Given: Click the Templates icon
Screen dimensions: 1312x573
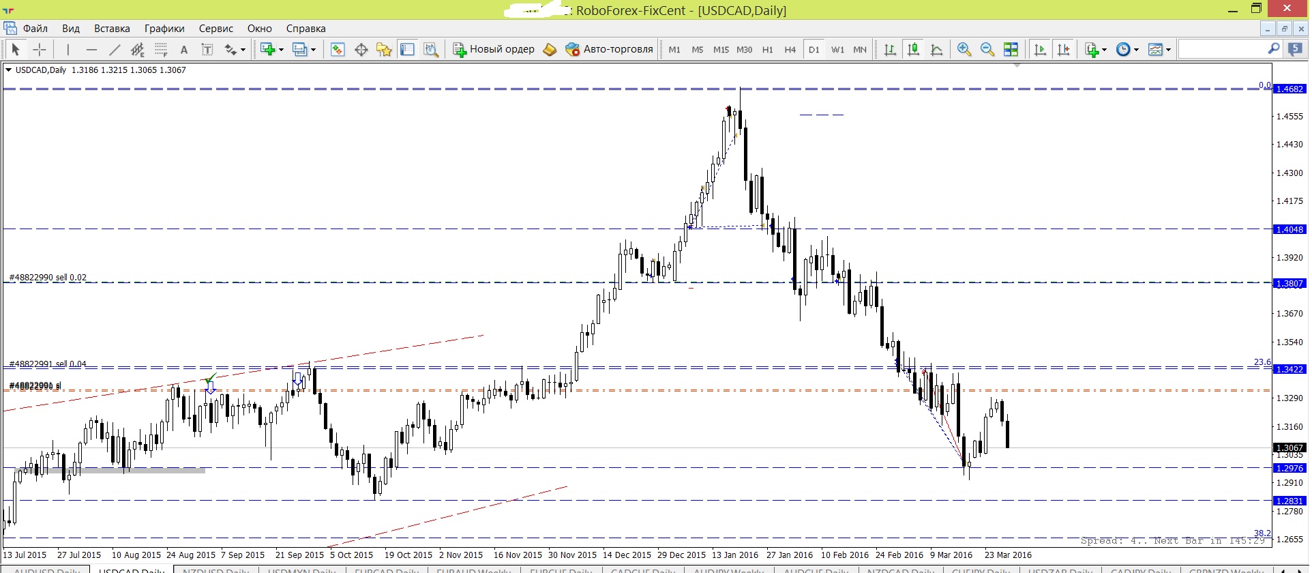Looking at the screenshot, I should coord(1155,49).
